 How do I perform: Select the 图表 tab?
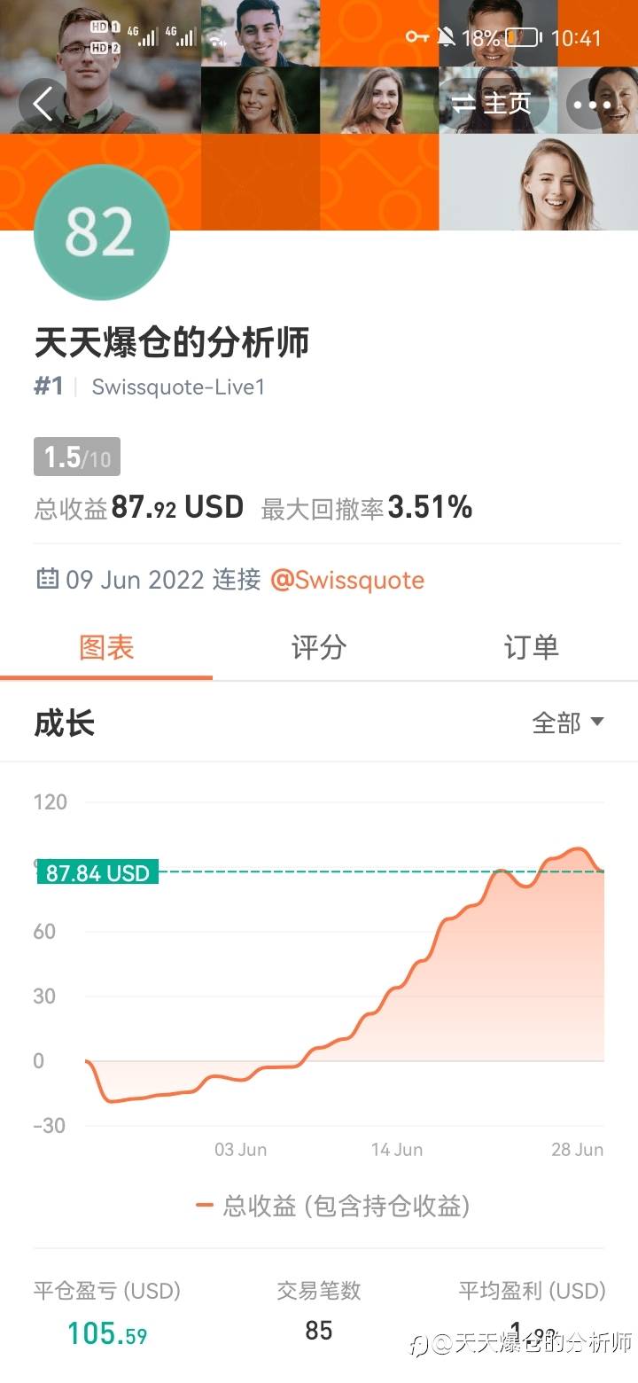(x=106, y=647)
